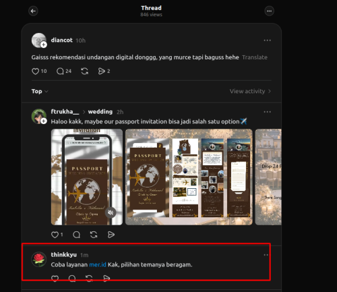Go back using the arrow button
Screen dimensions: 337x292
pyautogui.click(x=33, y=11)
